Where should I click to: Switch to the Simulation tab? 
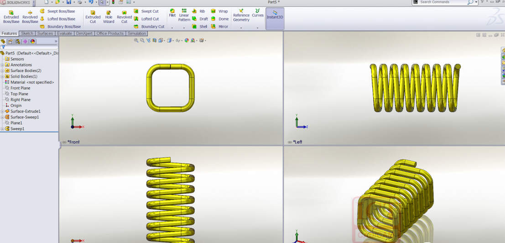tap(137, 33)
